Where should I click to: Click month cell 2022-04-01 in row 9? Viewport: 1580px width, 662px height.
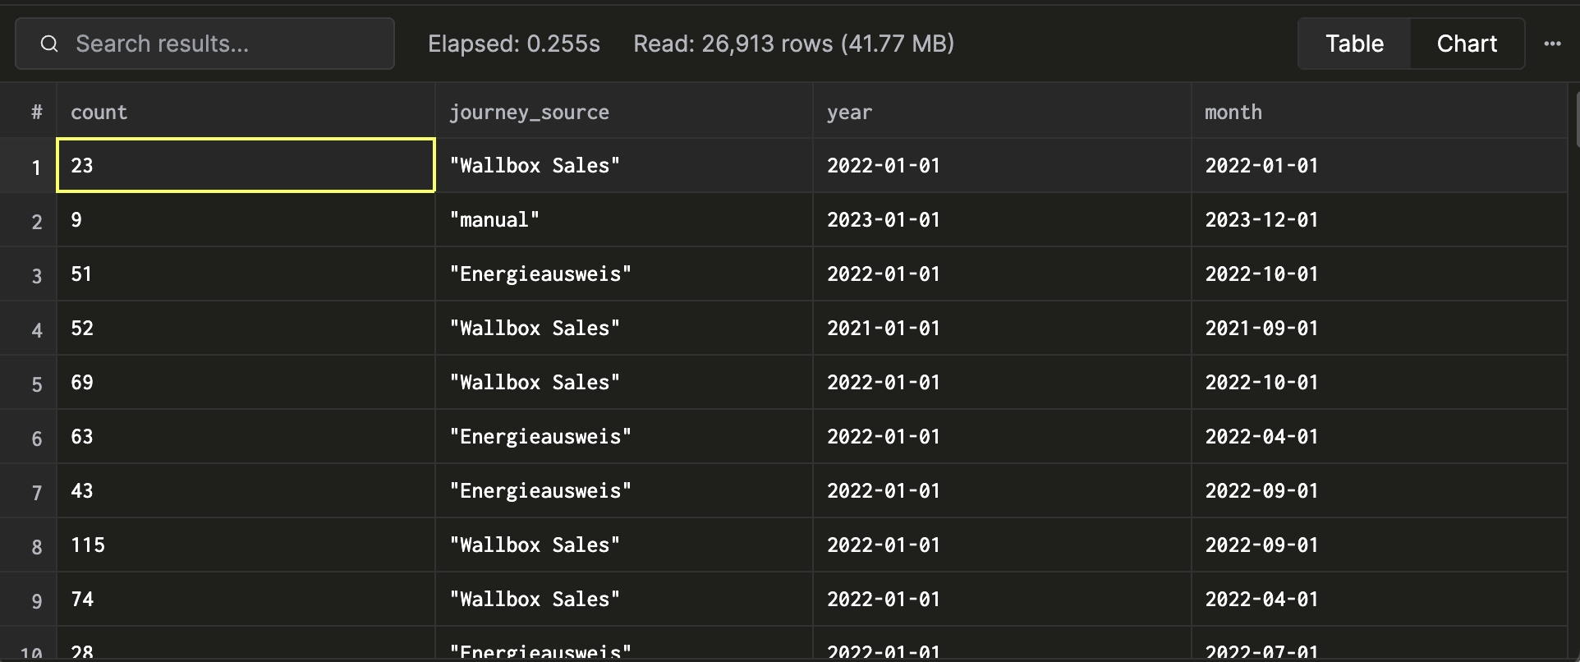coord(1380,599)
